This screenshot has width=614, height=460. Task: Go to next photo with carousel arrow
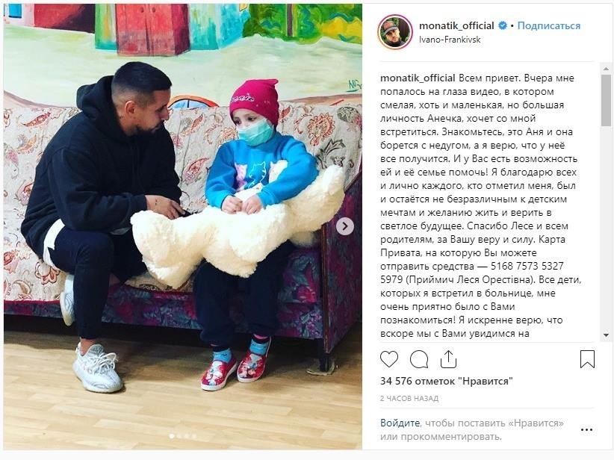click(345, 226)
